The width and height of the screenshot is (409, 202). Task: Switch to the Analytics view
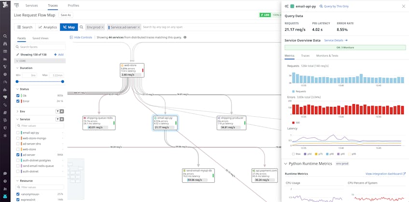[48, 27]
